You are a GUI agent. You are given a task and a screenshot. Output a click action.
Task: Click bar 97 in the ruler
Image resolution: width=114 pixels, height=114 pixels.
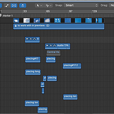(x=71, y=11)
